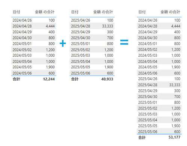This screenshot has height=146, width=187.
Task: Click 金額 の合計 header in the middle table
Action: 103,12
